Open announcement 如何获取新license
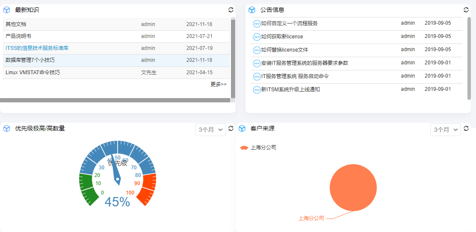Image resolution: width=476 pixels, height=232 pixels. click(x=282, y=37)
